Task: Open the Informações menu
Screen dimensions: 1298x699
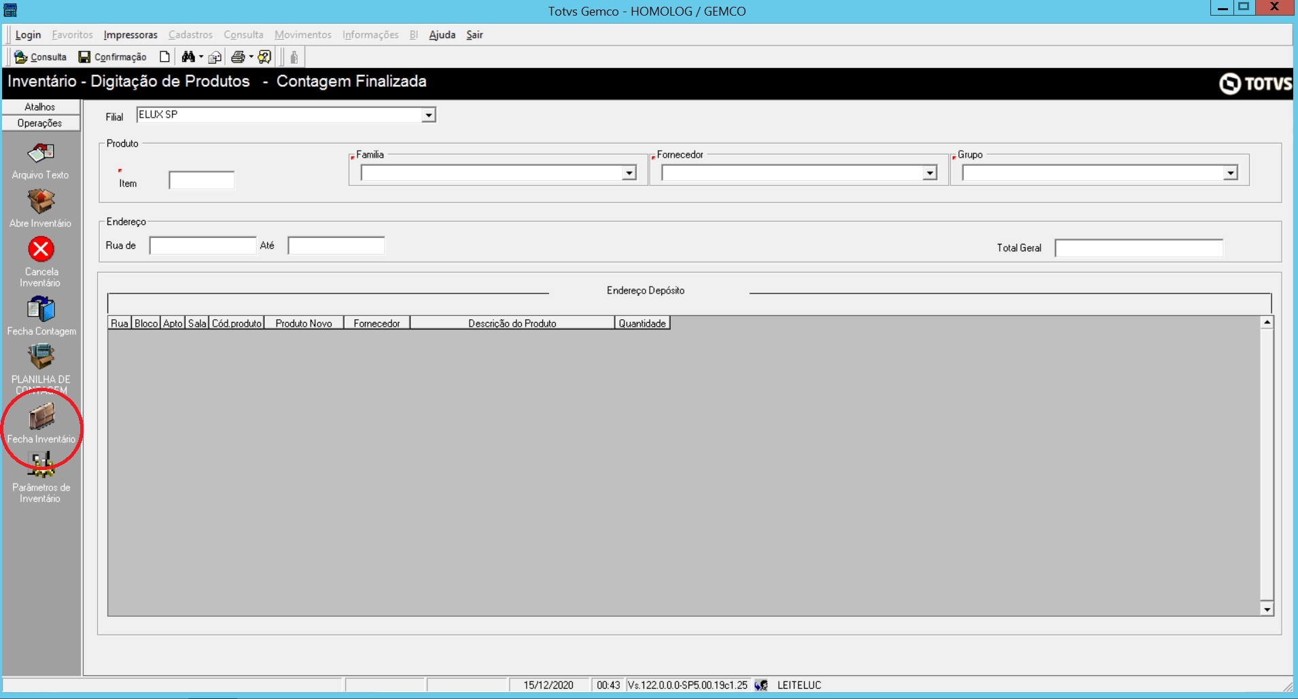Action: click(370, 35)
